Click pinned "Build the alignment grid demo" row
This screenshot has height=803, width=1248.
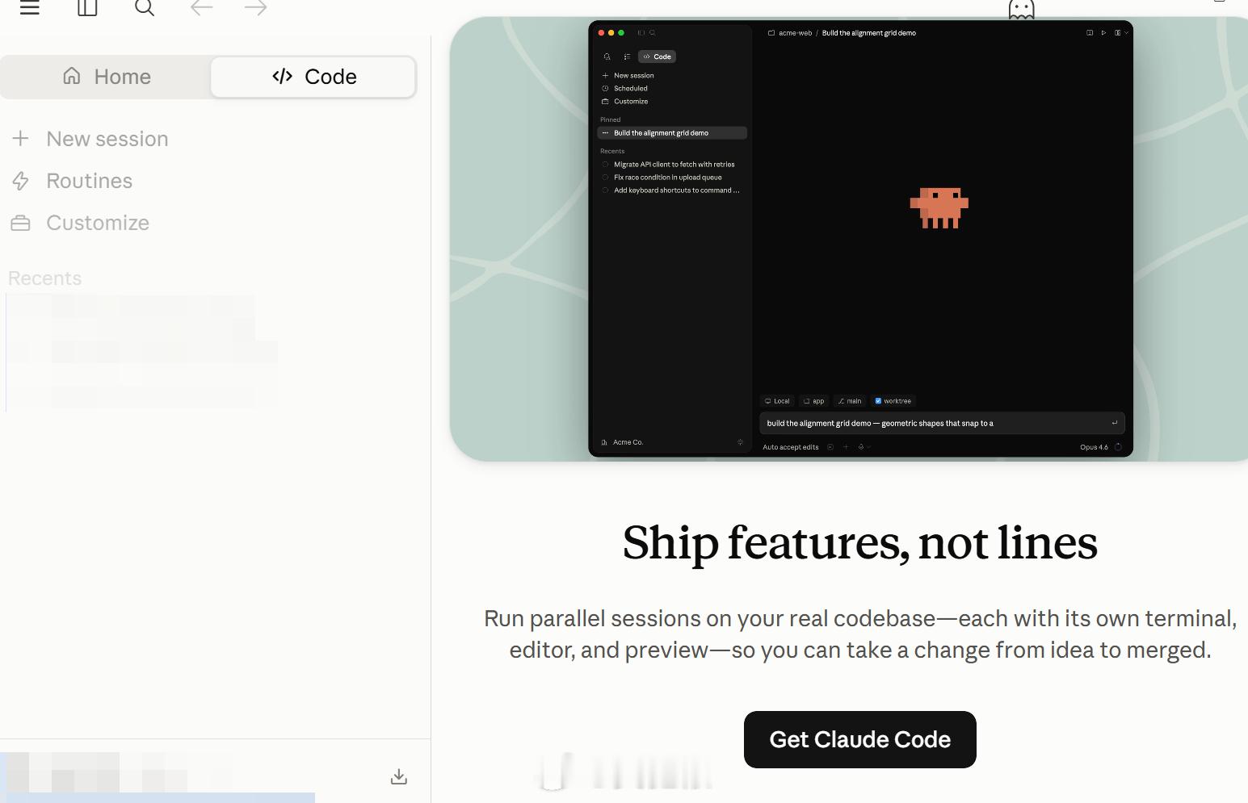point(672,133)
